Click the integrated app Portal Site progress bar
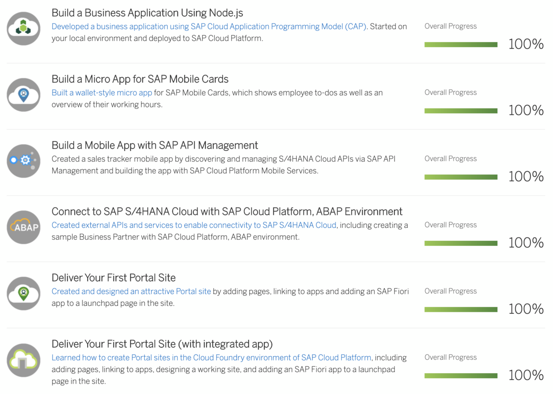This screenshot has width=553, height=394. (461, 376)
